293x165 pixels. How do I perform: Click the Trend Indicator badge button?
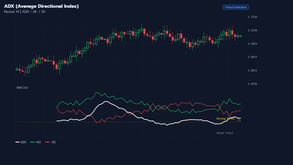pyautogui.click(x=235, y=7)
